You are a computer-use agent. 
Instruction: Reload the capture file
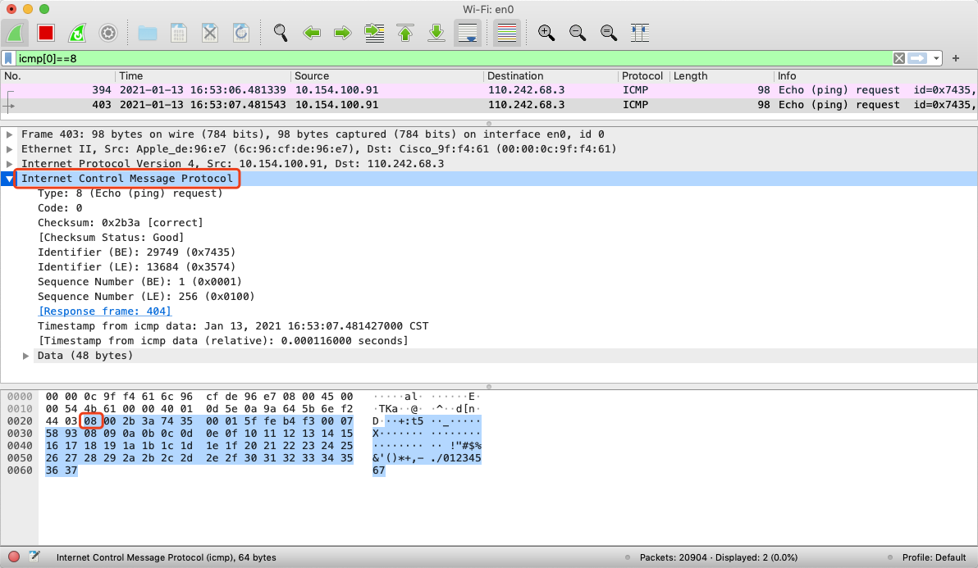pos(241,33)
